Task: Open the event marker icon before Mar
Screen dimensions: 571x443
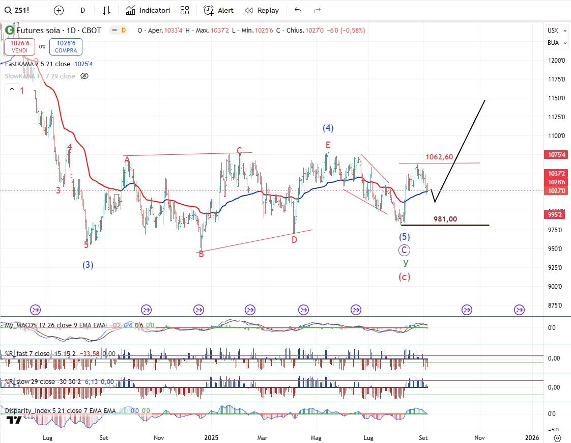Action: 250,310
